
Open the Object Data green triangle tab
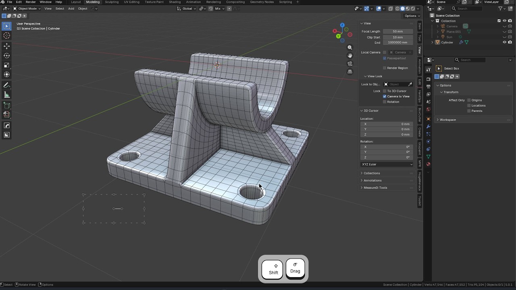click(x=428, y=156)
